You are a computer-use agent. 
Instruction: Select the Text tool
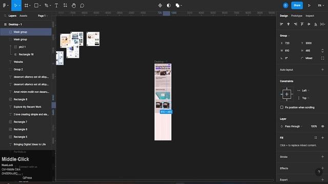point(56,6)
